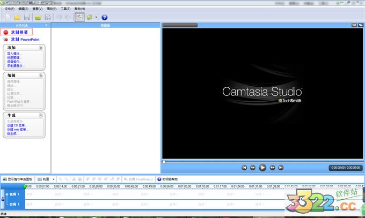Screen dimensions: 365x218
Task: Click the New Project toolbar icon
Action: pyautogui.click(x=8, y=17)
